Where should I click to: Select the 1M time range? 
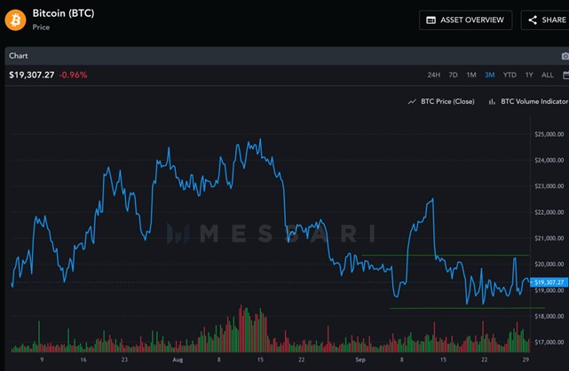[x=471, y=75]
